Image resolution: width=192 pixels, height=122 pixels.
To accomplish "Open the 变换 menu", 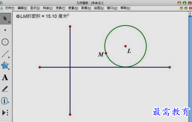I will coord(60,8).
